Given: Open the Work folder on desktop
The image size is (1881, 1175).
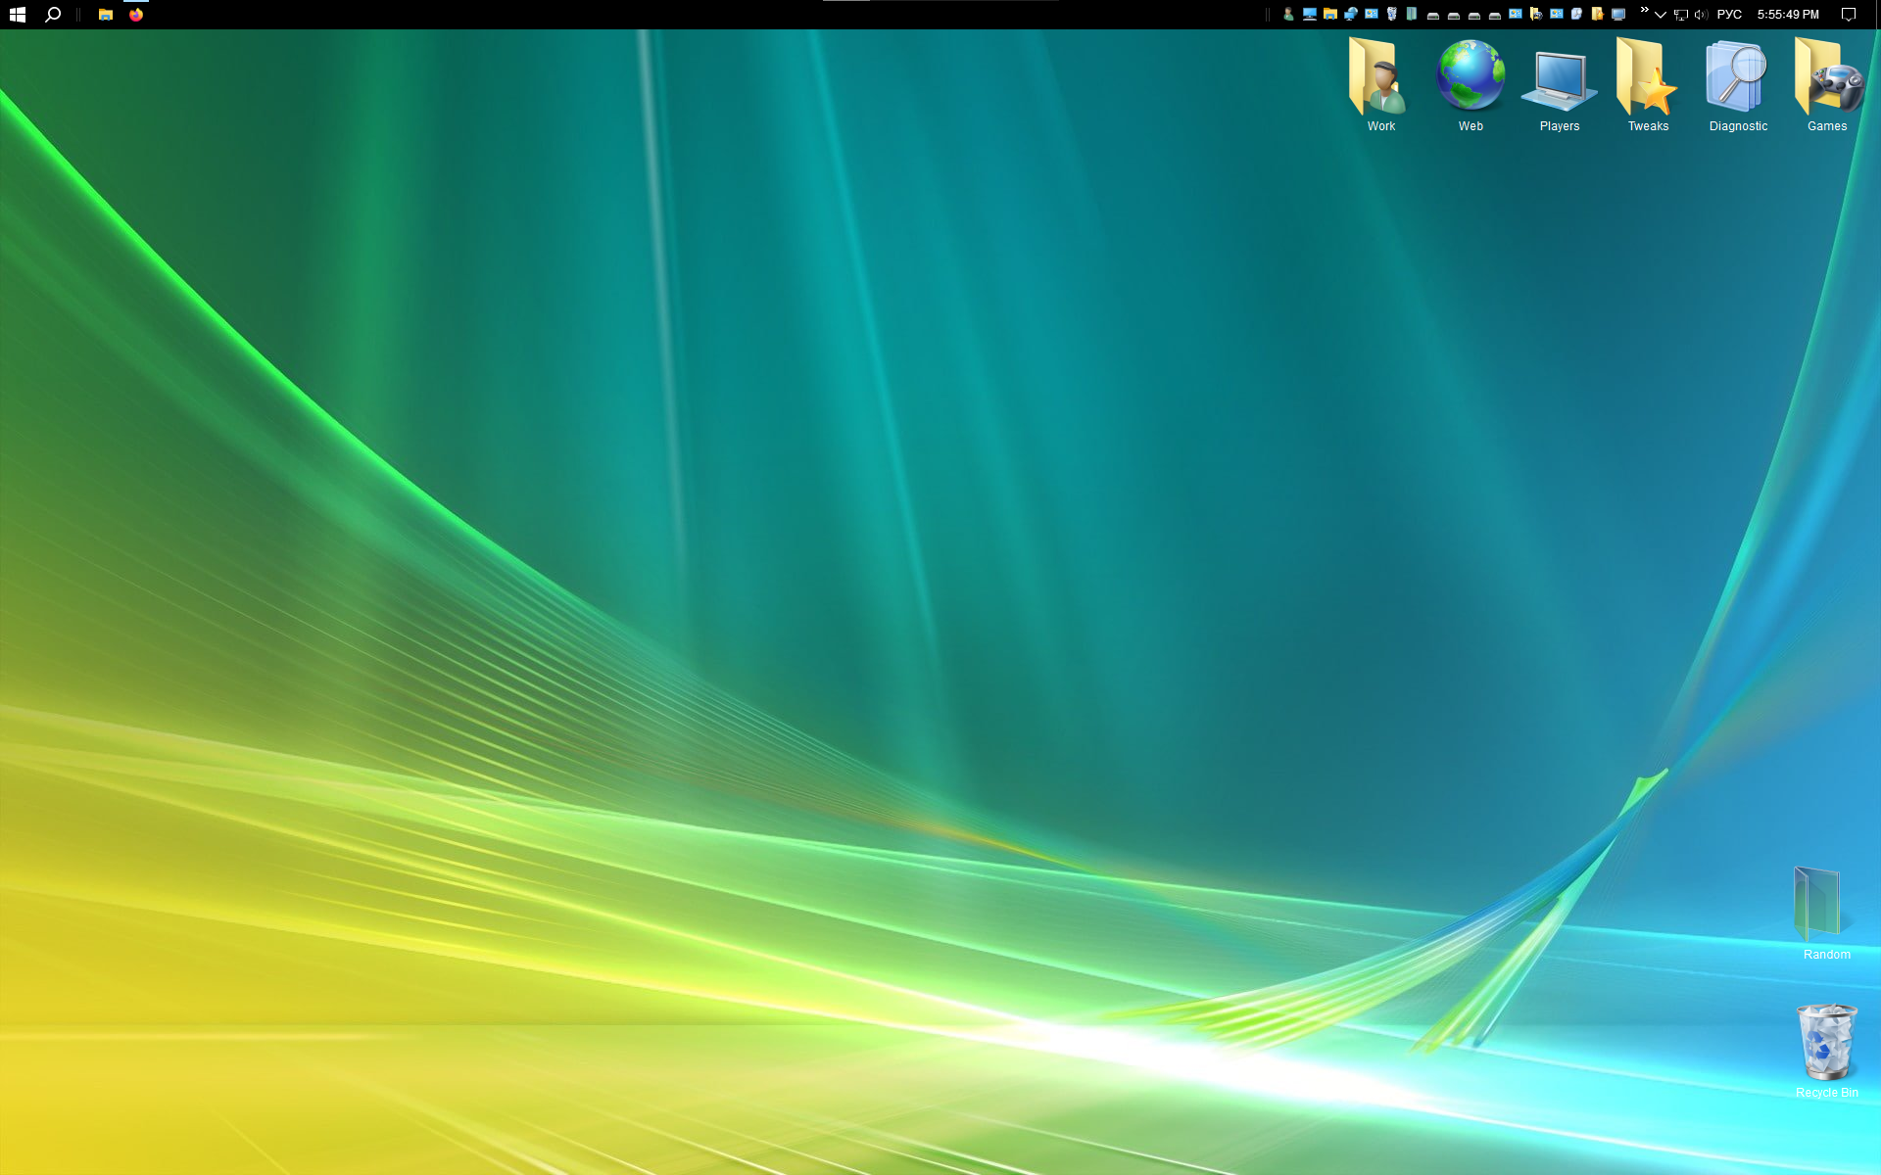Looking at the screenshot, I should click(x=1380, y=80).
